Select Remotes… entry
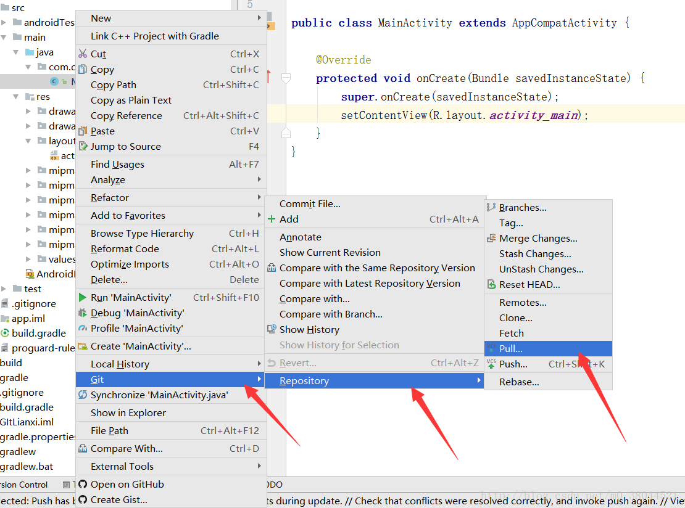 click(548, 303)
